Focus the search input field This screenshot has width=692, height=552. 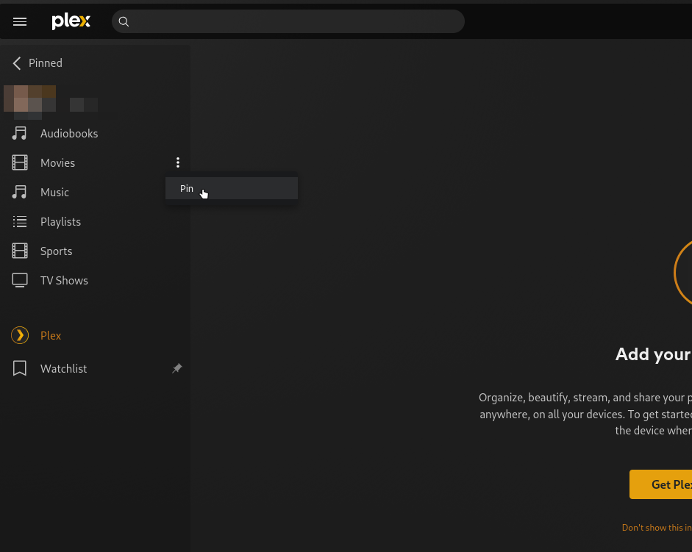coord(294,21)
